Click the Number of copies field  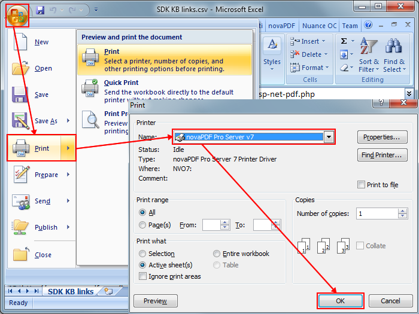coord(377,214)
